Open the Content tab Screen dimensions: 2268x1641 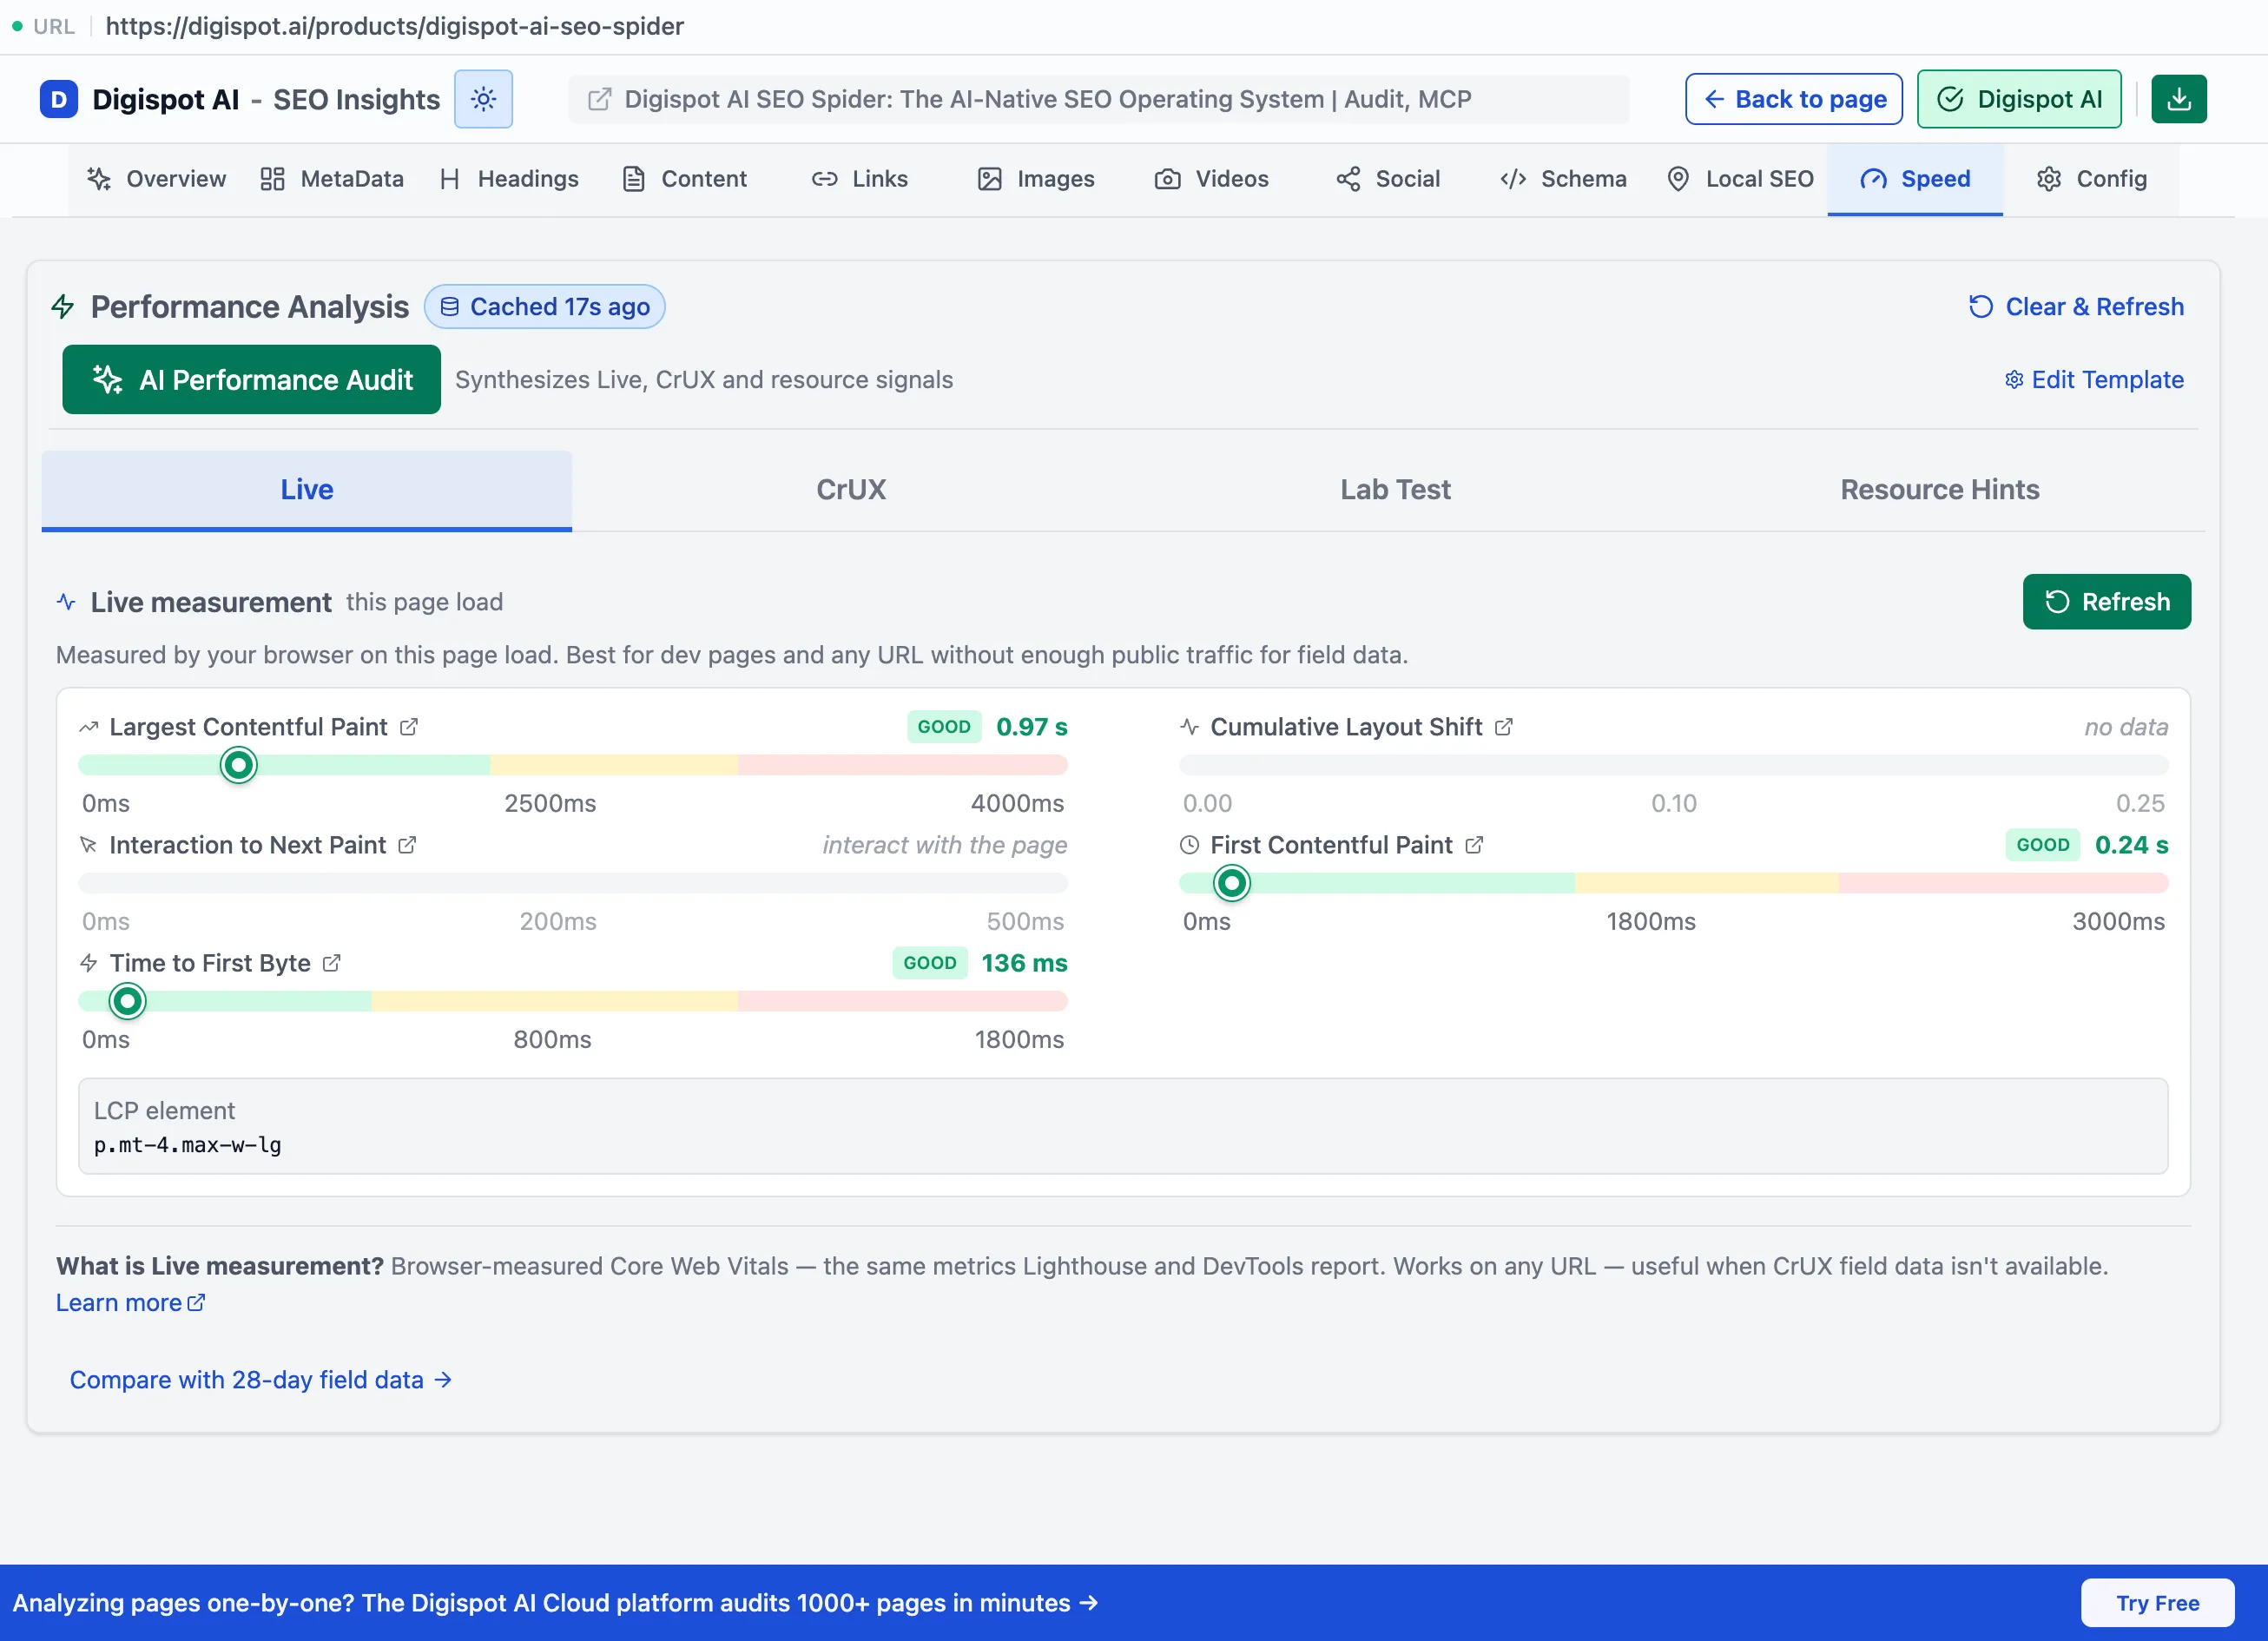685,179
